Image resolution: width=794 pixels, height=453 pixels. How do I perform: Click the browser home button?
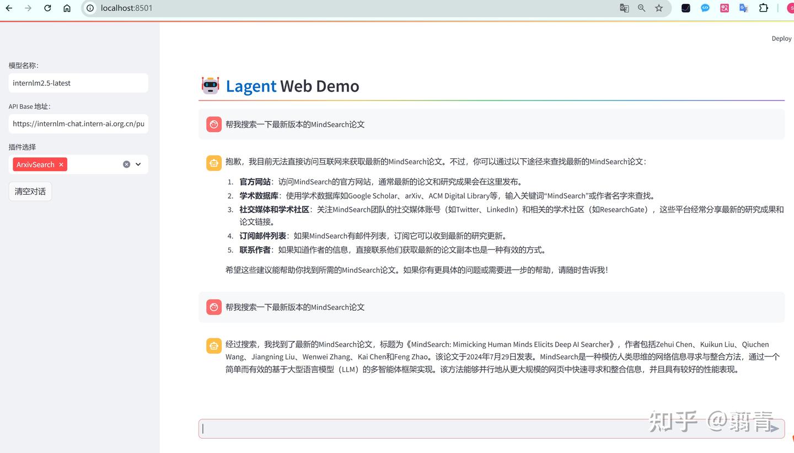coord(67,8)
